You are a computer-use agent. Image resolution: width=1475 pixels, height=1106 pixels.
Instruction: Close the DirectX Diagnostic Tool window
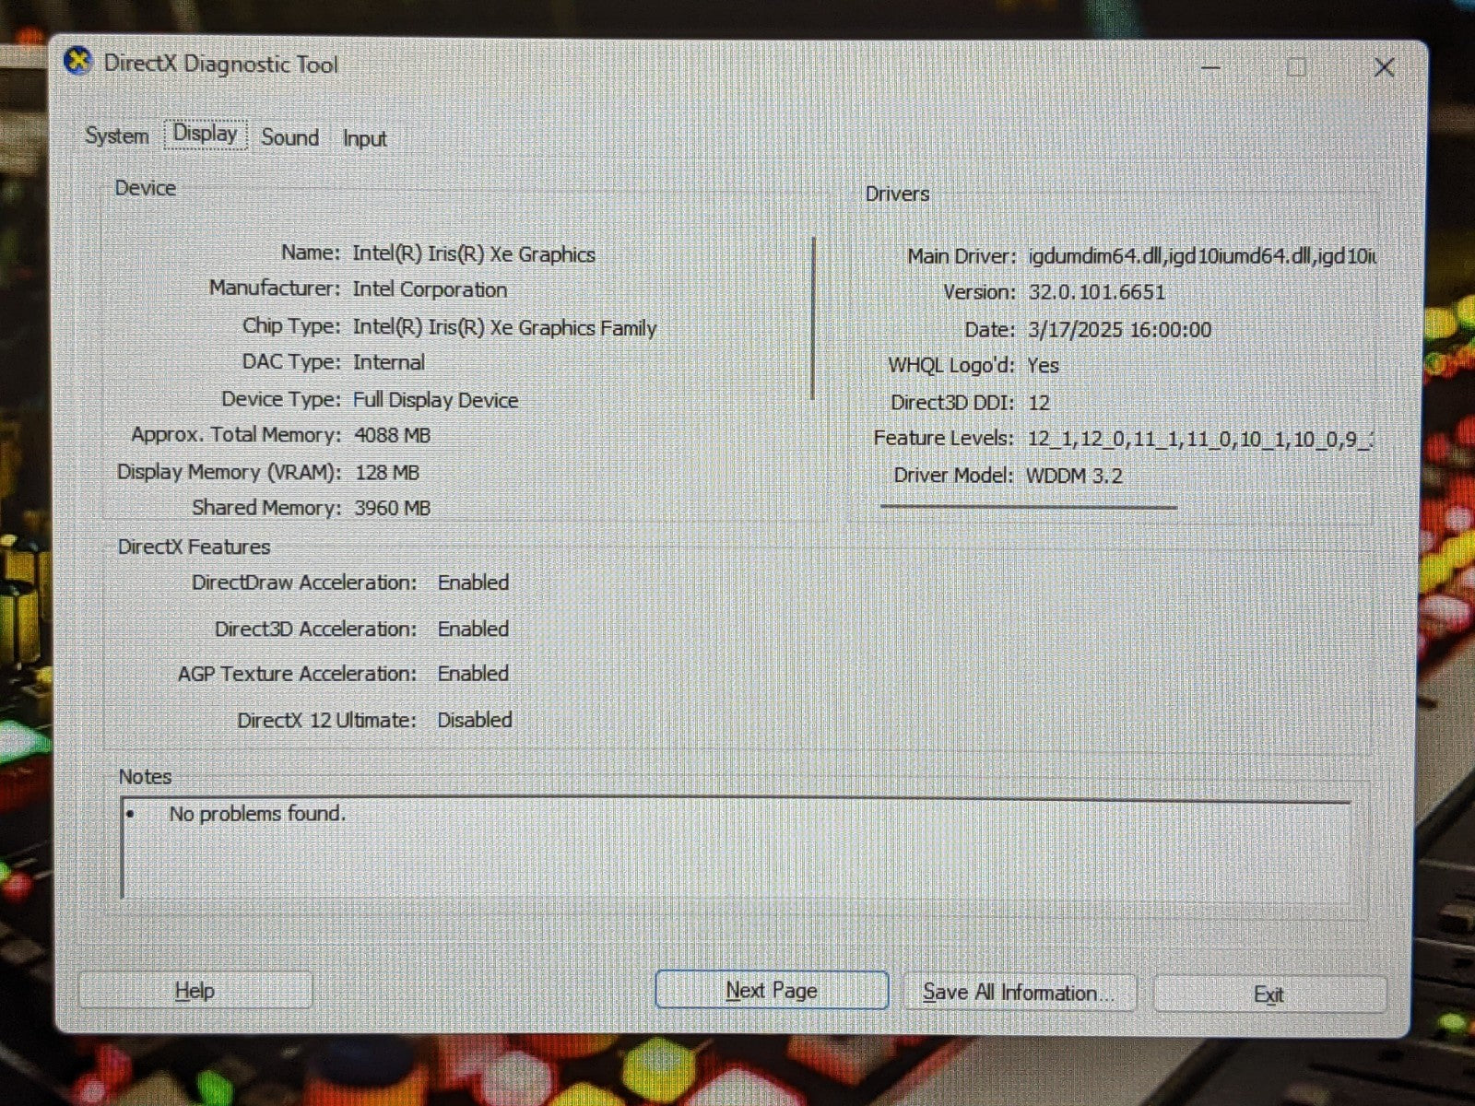pos(1383,67)
